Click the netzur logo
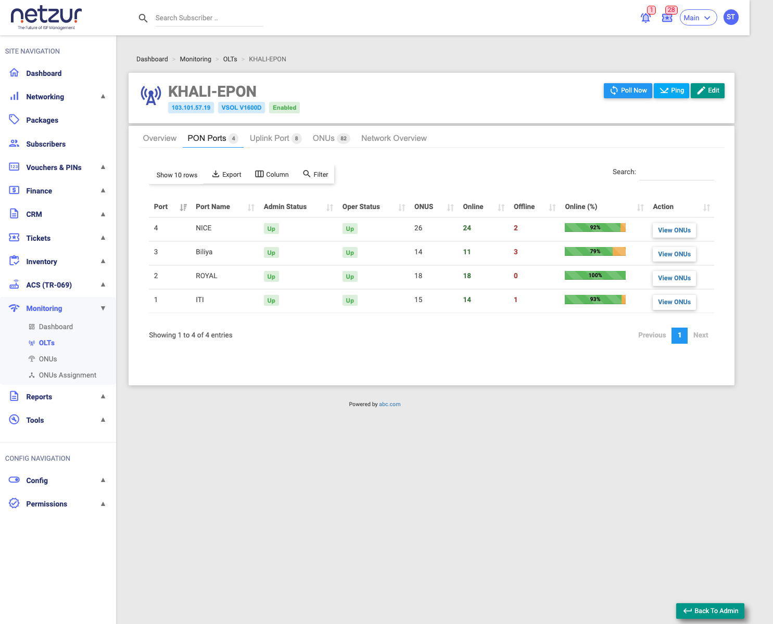The width and height of the screenshot is (773, 624). pos(46,18)
